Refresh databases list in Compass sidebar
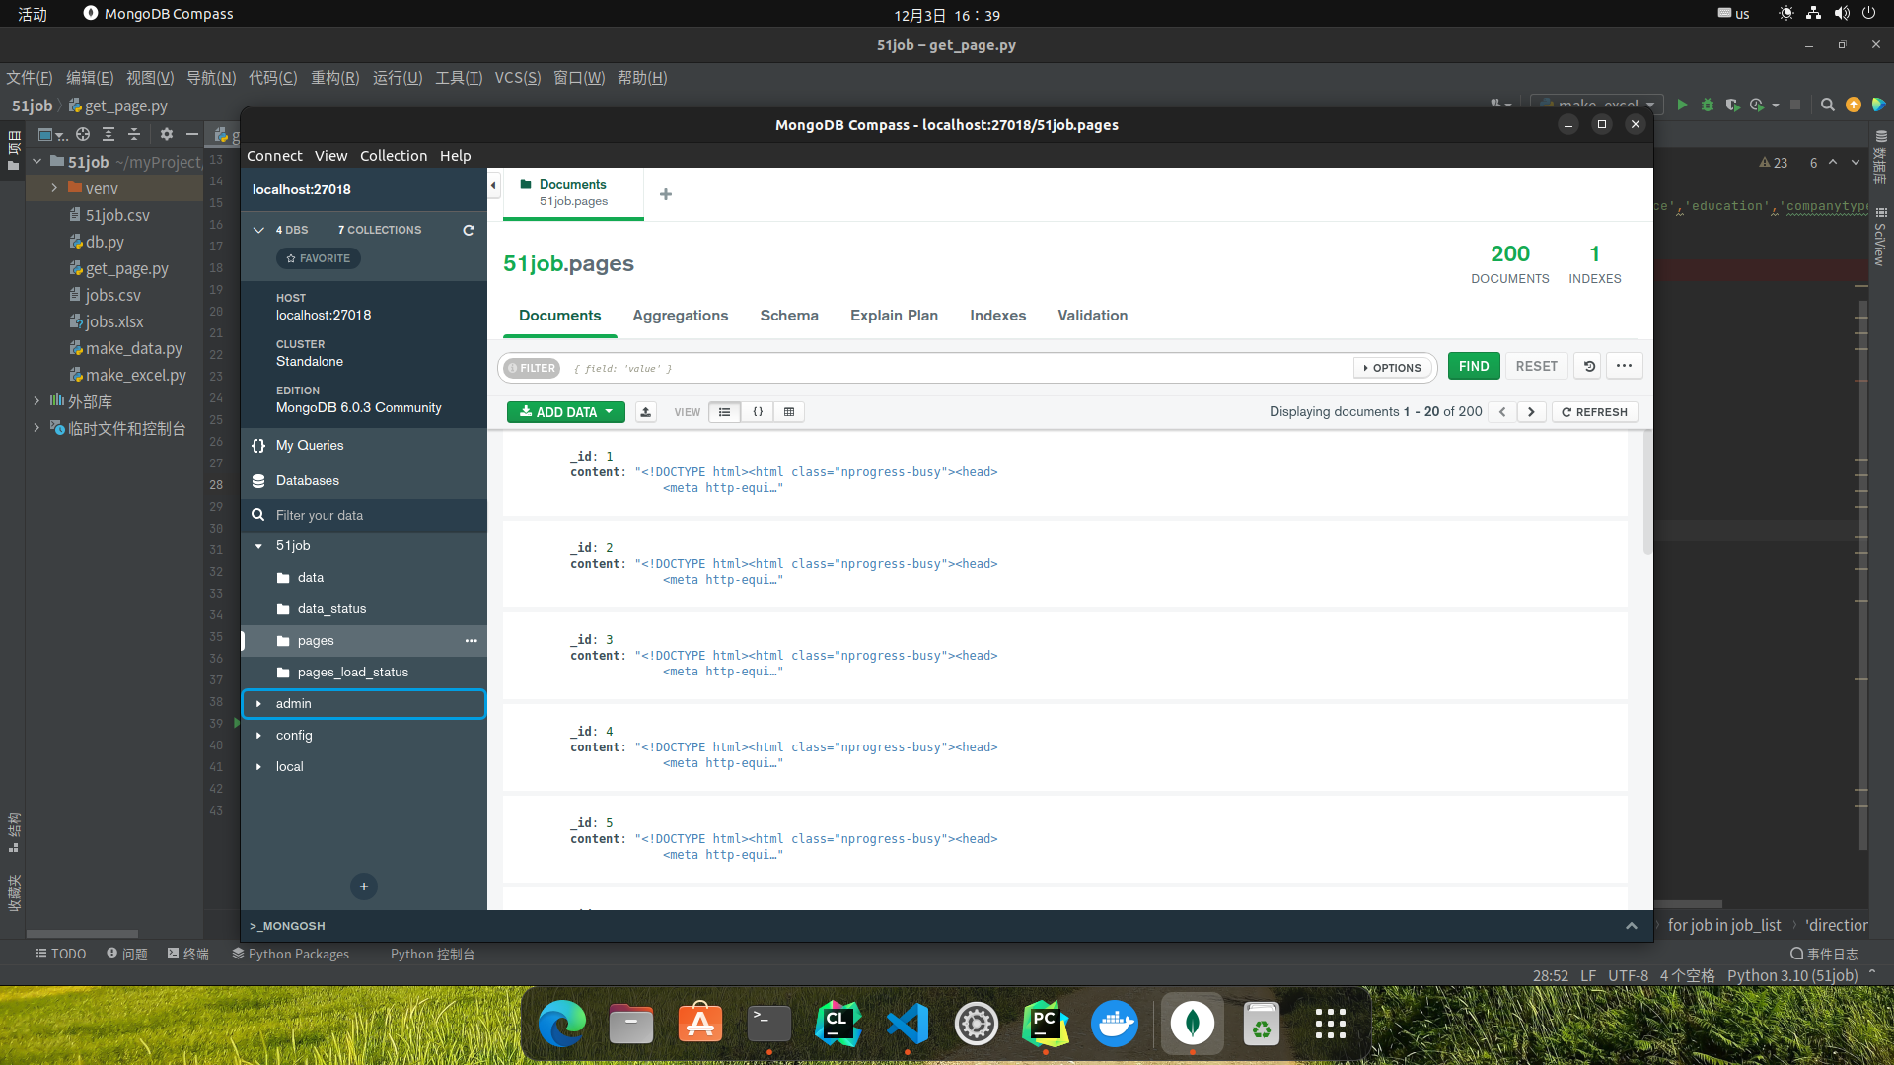The height and width of the screenshot is (1065, 1894). 469,230
